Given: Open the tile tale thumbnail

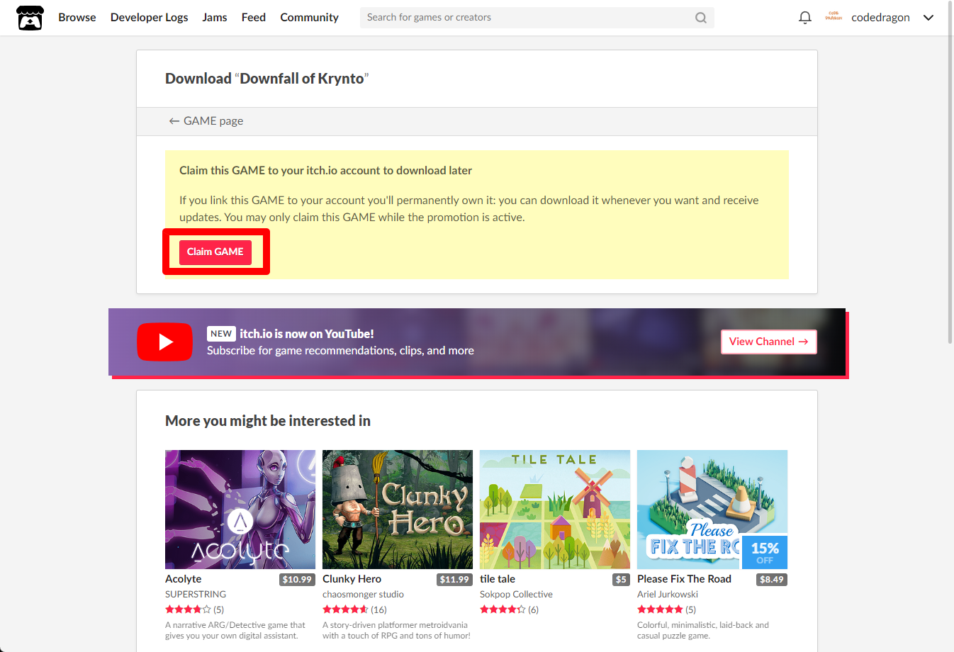Looking at the screenshot, I should [555, 510].
